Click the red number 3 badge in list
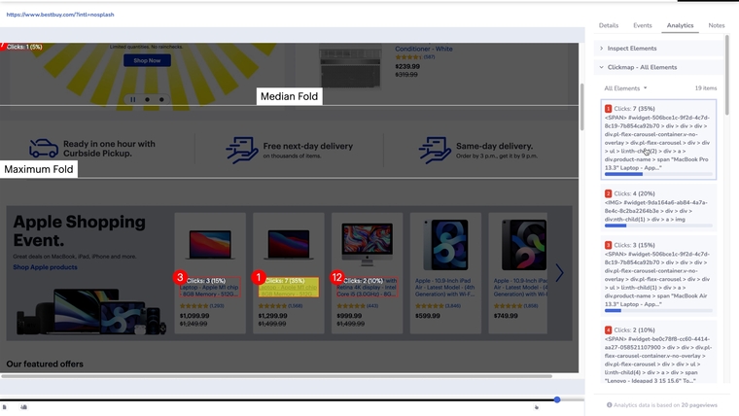739x416 pixels. (x=608, y=245)
